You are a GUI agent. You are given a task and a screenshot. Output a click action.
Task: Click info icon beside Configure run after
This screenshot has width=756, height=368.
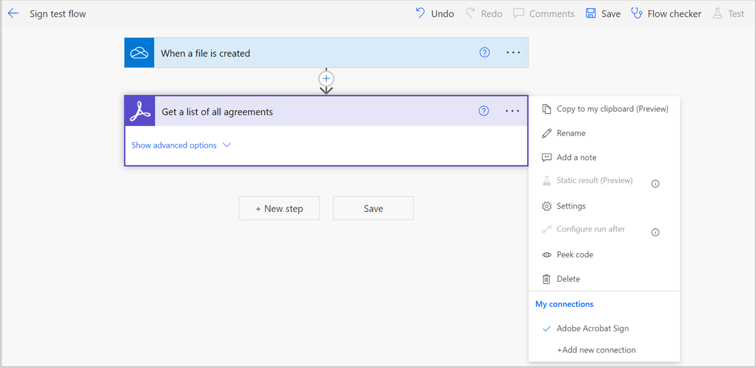click(655, 232)
